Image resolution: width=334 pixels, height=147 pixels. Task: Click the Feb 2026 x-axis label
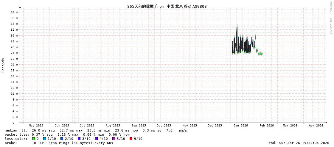[x=266, y=126]
